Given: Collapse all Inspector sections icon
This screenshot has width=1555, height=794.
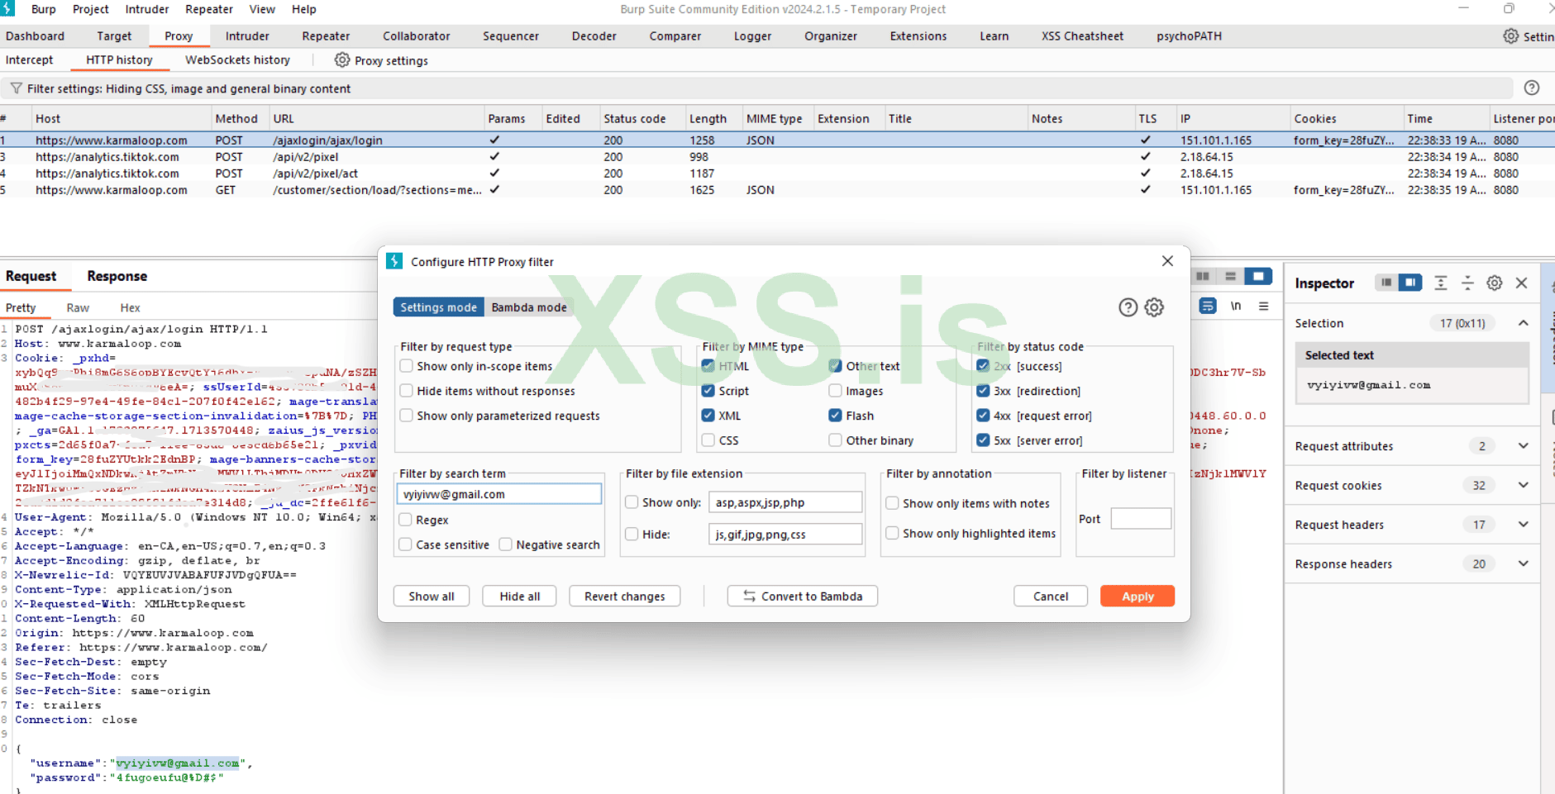Looking at the screenshot, I should [x=1467, y=283].
